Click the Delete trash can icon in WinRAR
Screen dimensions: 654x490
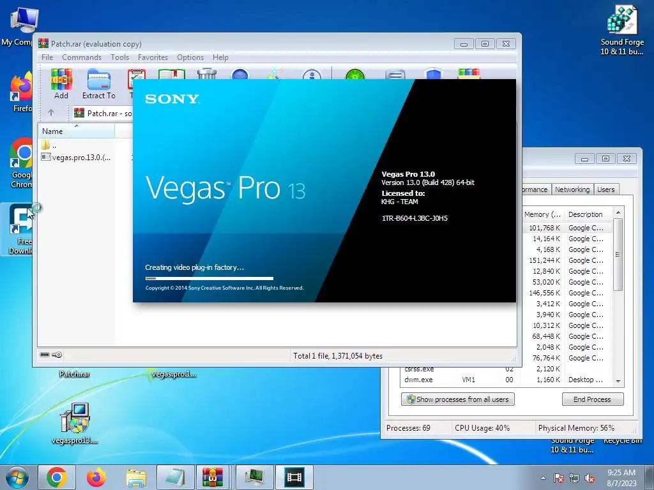coord(207,74)
